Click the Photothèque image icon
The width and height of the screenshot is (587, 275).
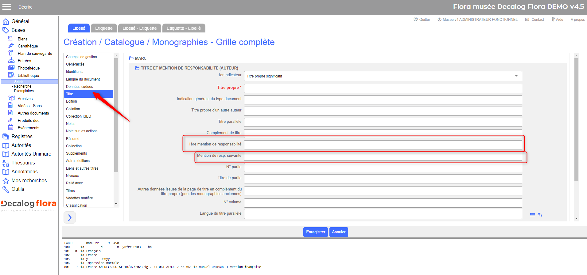(x=11, y=68)
